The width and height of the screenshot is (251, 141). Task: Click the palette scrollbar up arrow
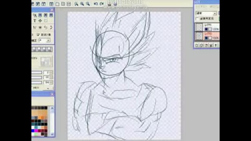click(52, 108)
